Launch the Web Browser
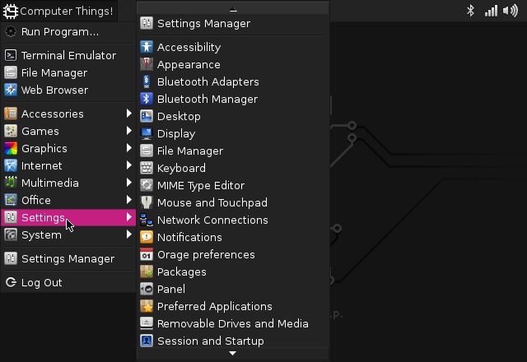This screenshot has width=527, height=362. 54,90
